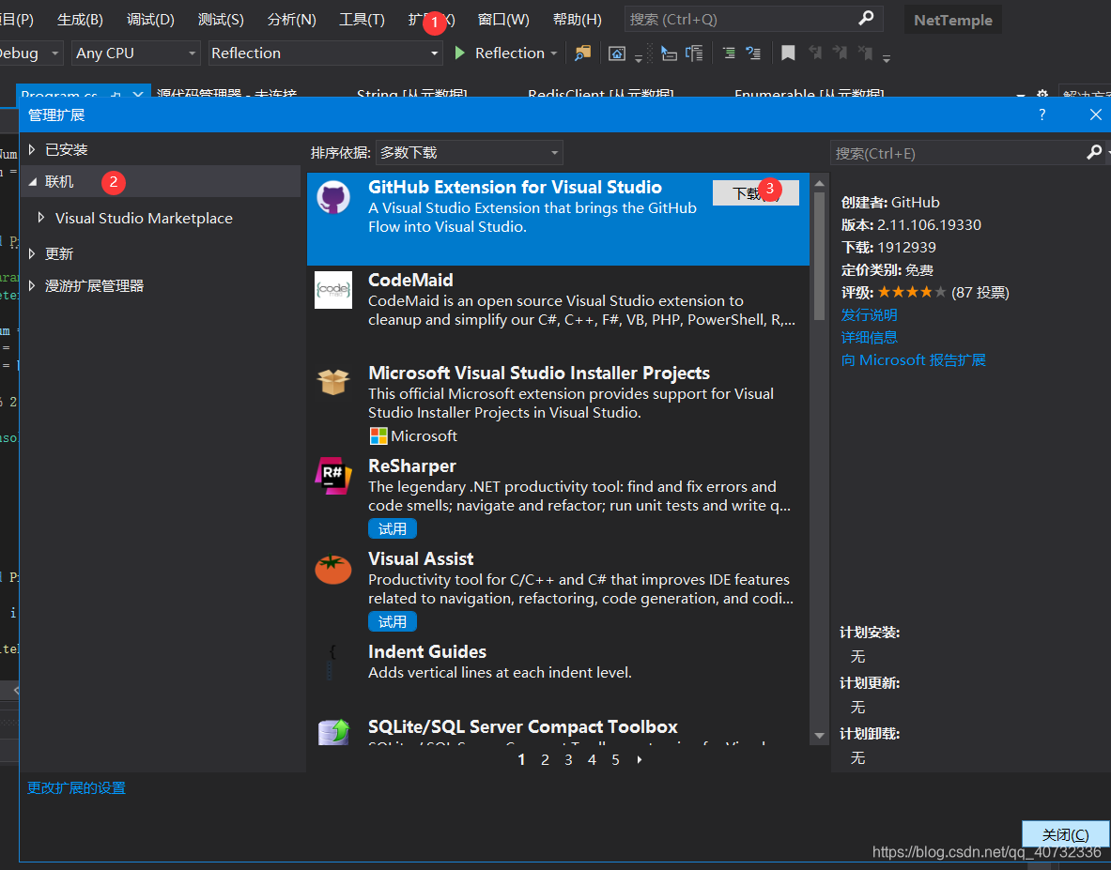
Task: Click the Installer Projects box icon
Action: pos(333,382)
